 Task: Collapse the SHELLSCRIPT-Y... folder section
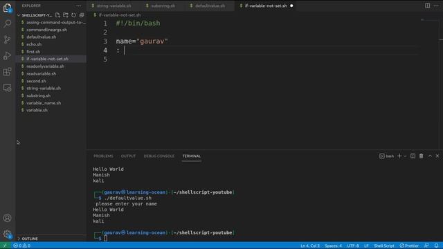(35, 15)
